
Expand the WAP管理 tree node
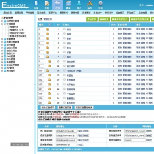pyautogui.click(x=2, y=68)
